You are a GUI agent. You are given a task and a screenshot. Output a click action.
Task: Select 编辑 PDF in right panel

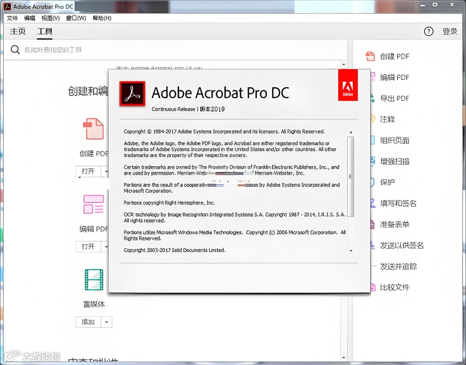tap(395, 77)
